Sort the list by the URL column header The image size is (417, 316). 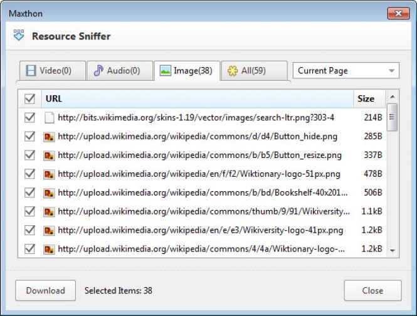(198, 98)
